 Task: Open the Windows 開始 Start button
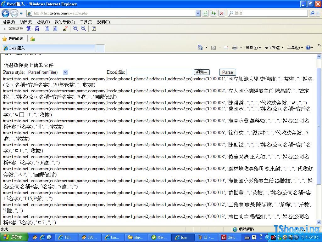click(14, 237)
